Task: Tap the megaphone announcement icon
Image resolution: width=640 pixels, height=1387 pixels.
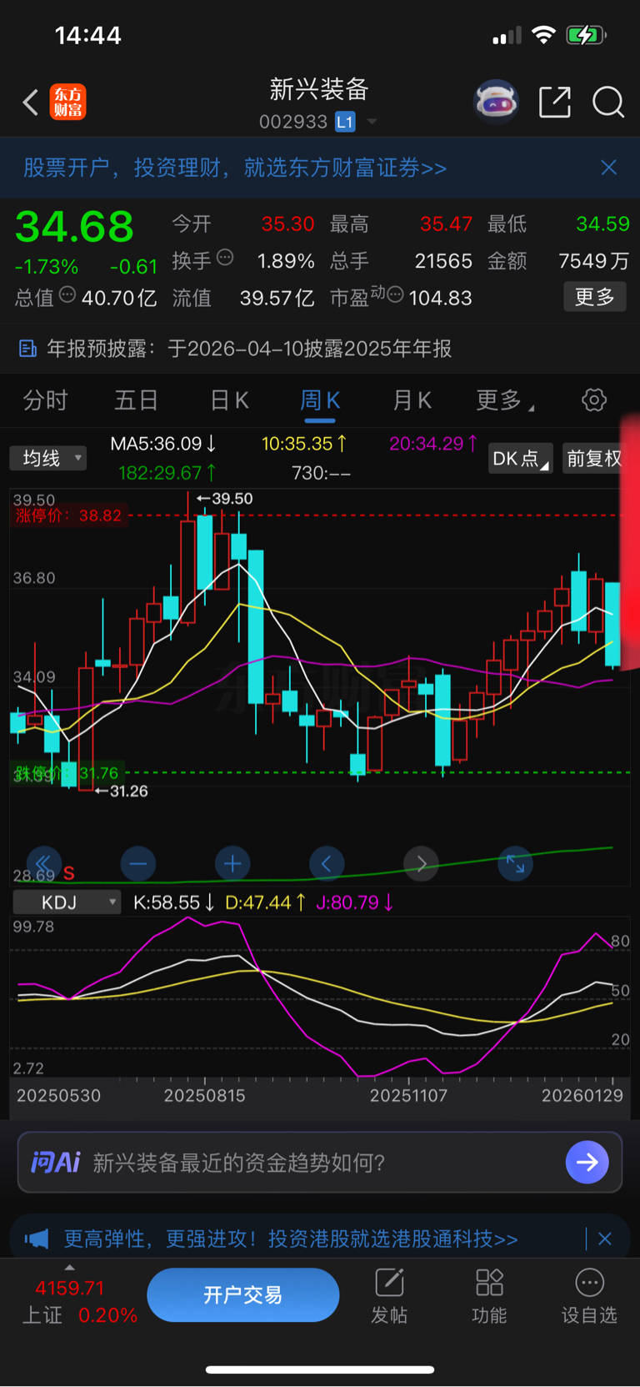Action: pos(37,1239)
